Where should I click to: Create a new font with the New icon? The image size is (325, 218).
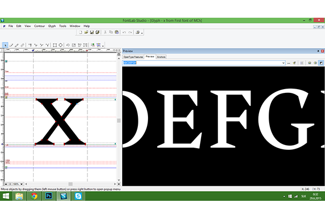point(80,33)
